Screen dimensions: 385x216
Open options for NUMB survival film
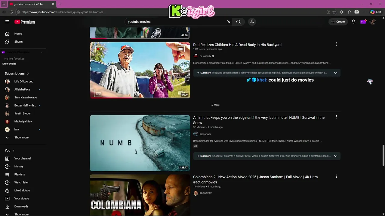click(336, 117)
